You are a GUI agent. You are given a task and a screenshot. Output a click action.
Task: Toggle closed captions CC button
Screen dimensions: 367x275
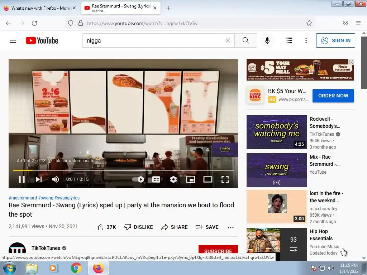[x=156, y=179]
